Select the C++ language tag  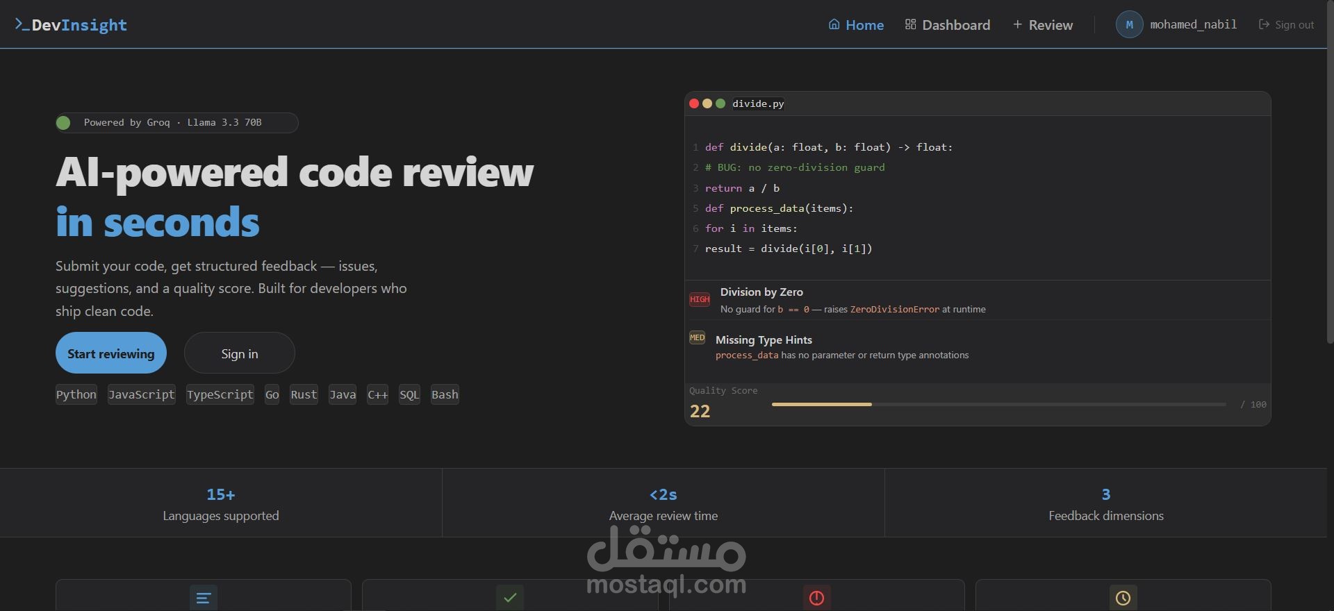pos(378,394)
